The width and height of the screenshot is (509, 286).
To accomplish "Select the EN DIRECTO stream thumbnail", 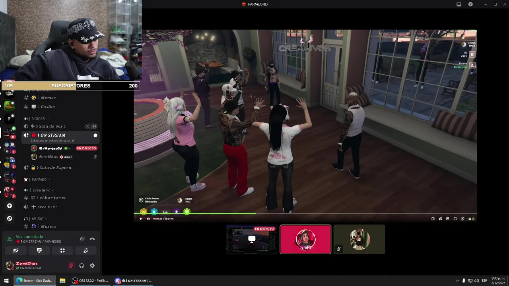I will pos(252,240).
